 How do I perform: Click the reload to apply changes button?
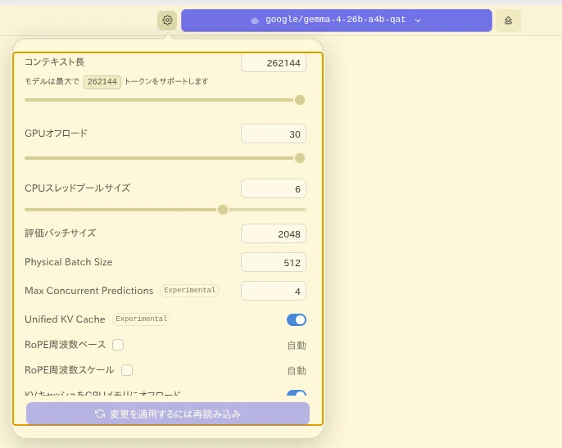pyautogui.click(x=168, y=414)
